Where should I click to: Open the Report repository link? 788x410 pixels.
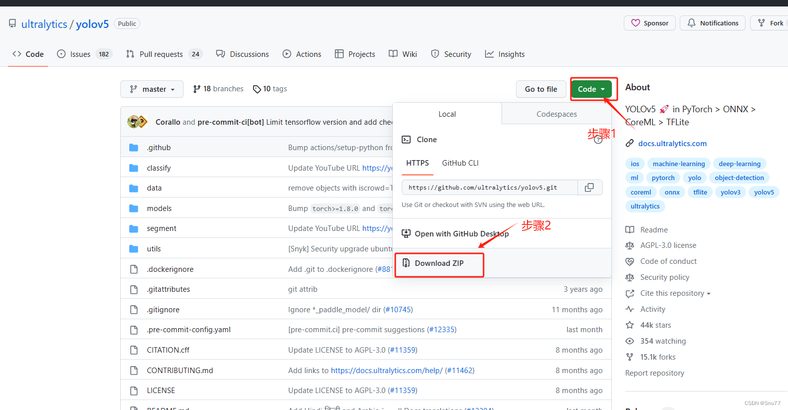pyautogui.click(x=655, y=373)
